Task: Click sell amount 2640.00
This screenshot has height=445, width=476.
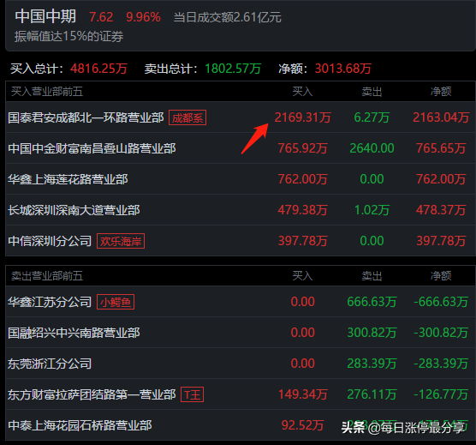Action: coord(372,148)
